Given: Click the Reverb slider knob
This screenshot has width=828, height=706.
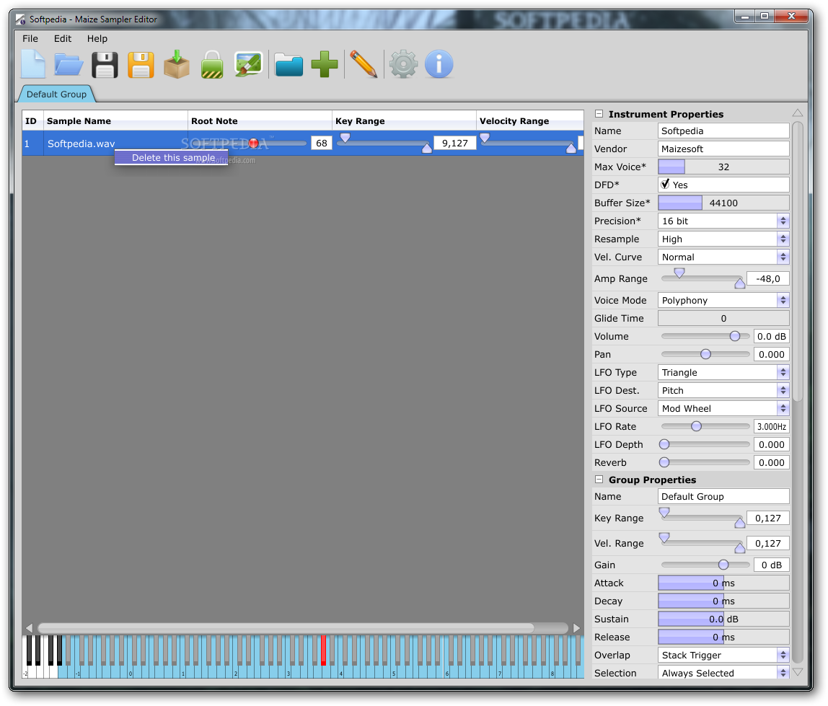Looking at the screenshot, I should [664, 462].
